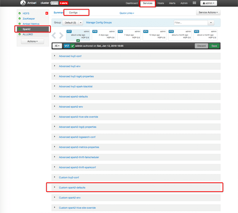Image resolution: width=238 pixels, height=213 pixels.
Task: Open the filter options dropdown arrow
Action: click(x=211, y=23)
